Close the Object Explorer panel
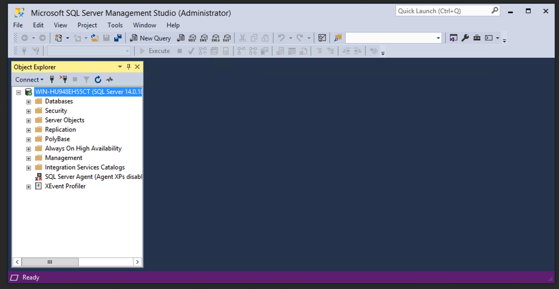This screenshot has height=289, width=559. [137, 67]
